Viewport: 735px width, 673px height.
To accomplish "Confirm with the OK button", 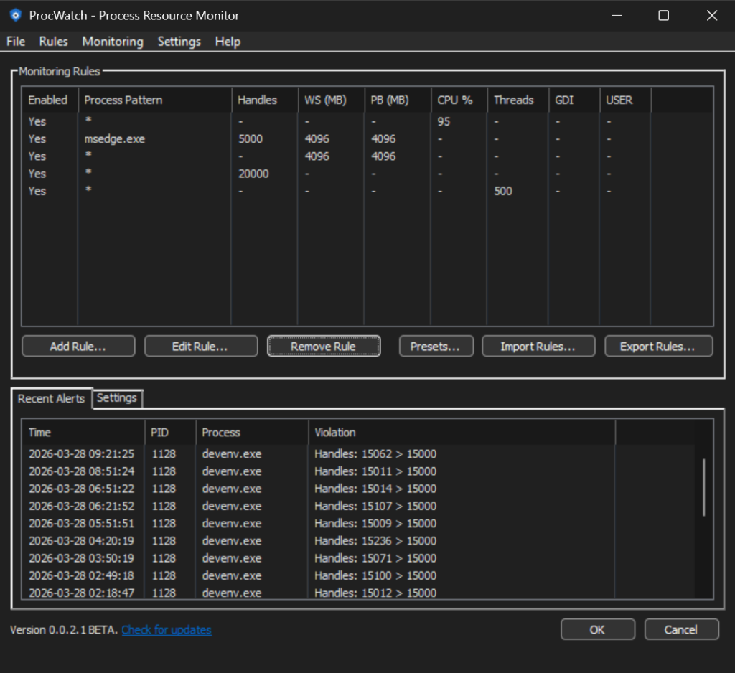I will point(598,629).
